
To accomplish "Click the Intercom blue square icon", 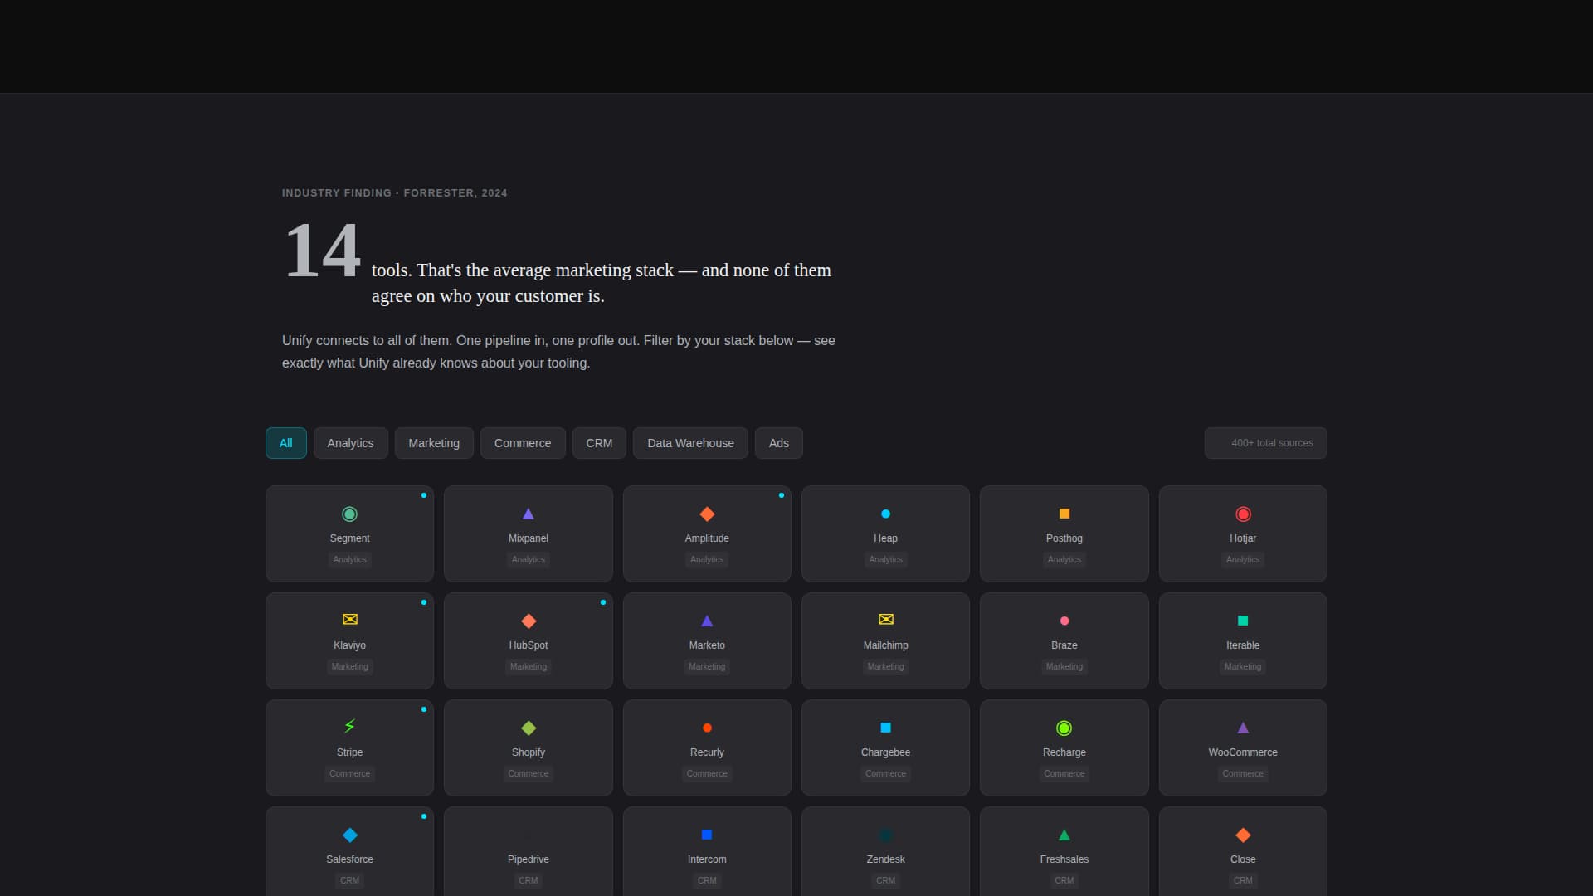I will (707, 835).
